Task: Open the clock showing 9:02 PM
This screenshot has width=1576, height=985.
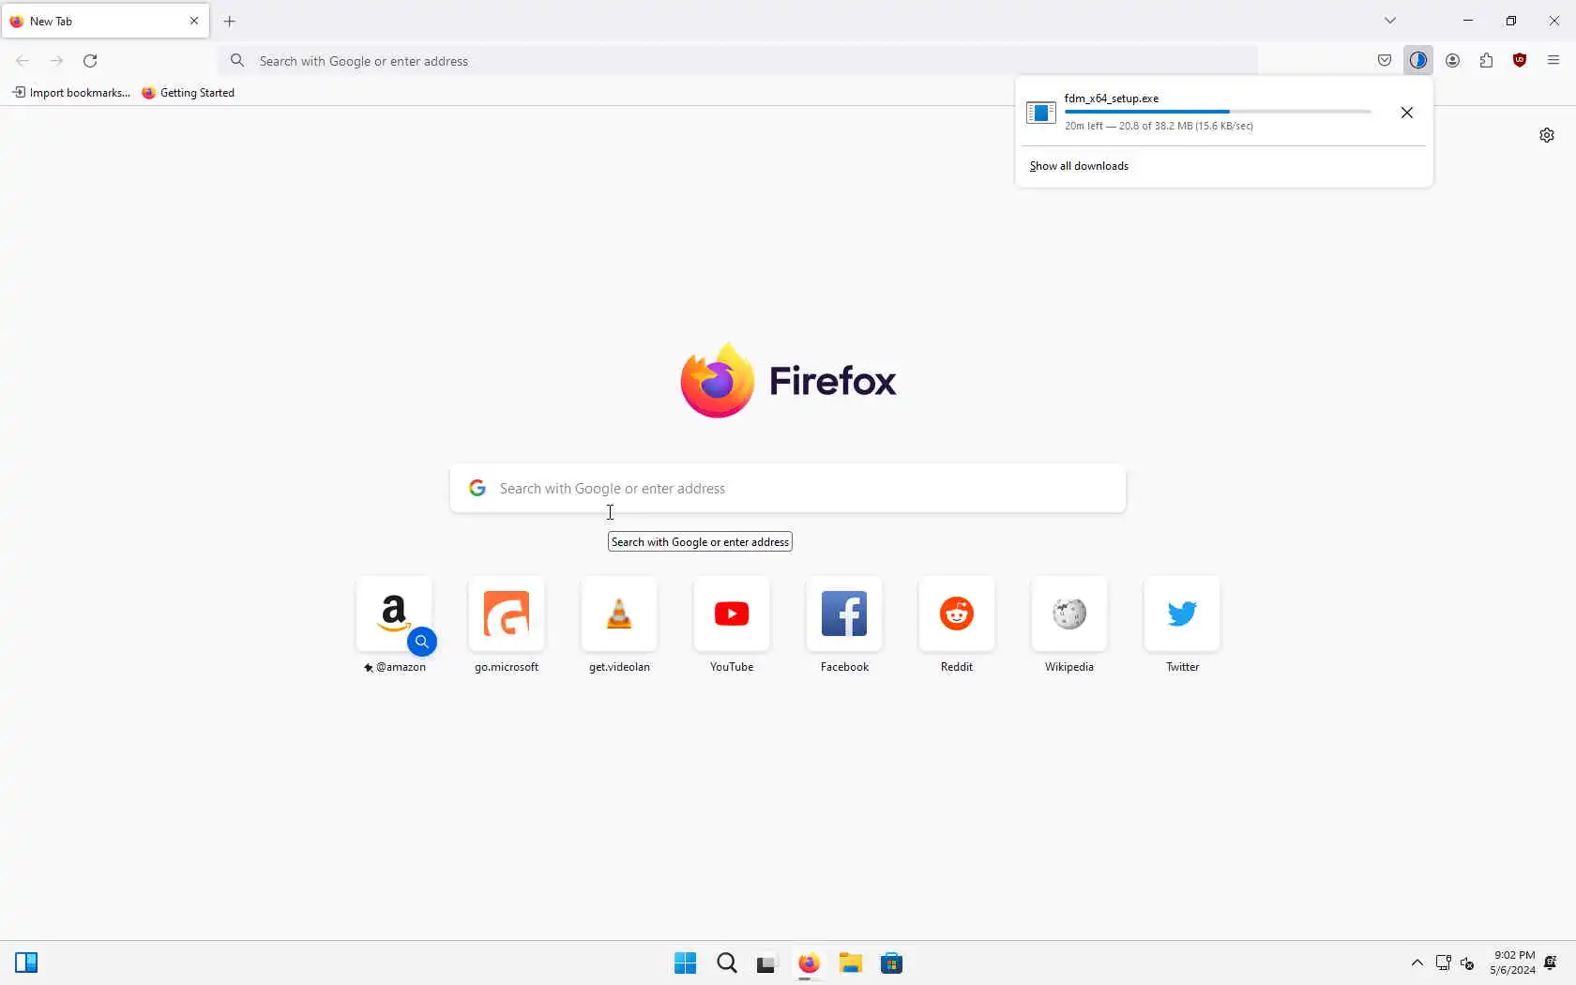Action: [1512, 962]
